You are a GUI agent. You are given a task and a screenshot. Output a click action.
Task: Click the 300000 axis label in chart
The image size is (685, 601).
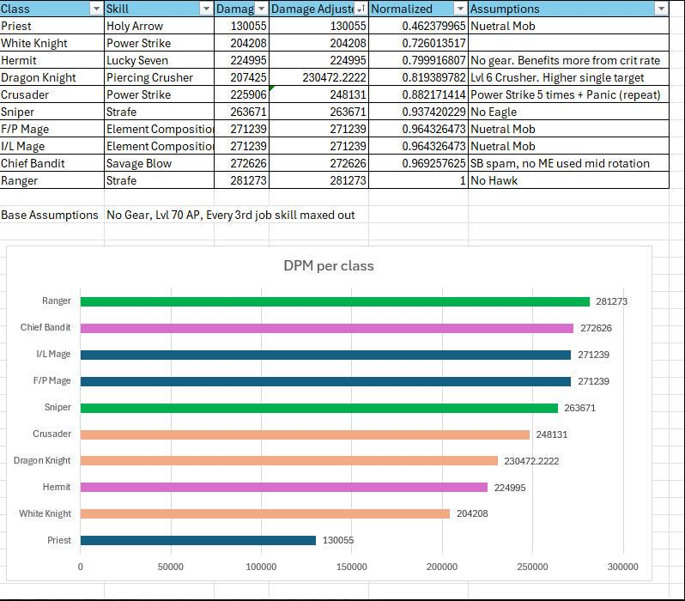[x=623, y=567]
